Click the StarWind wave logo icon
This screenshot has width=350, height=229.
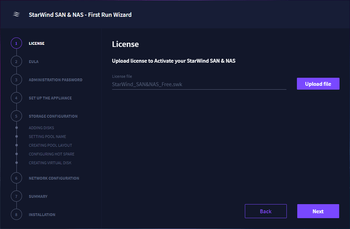click(16, 14)
